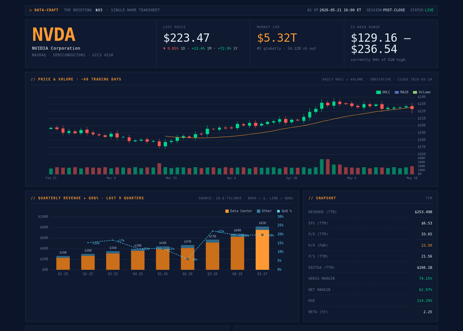Click ROE value 114.29%
Image resolution: width=463 pixels, height=331 pixels.
(424, 301)
